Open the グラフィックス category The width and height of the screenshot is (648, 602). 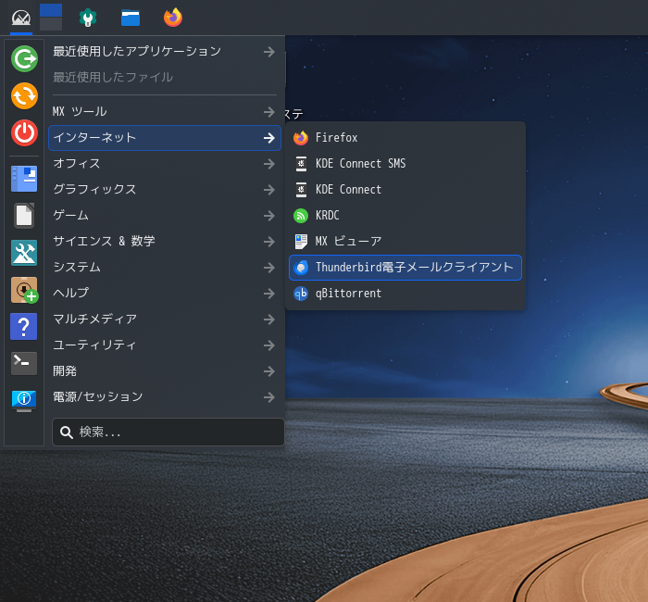click(x=165, y=189)
